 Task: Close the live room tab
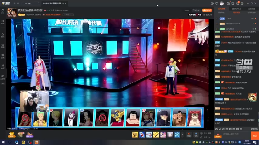(x=66, y=3)
